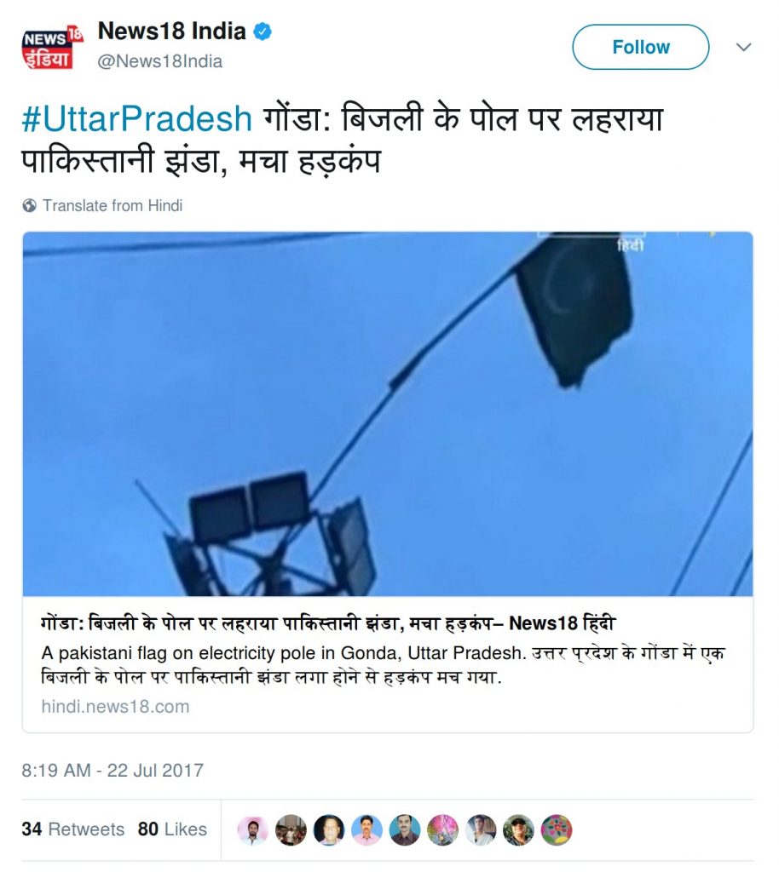The width and height of the screenshot is (779, 872).
Task: Open the @News18India handle
Action: pos(159,61)
